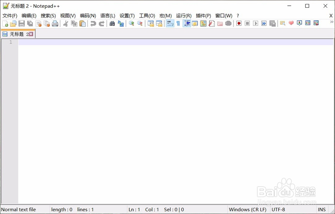Open the 搜索(S) menu

pyautogui.click(x=48, y=16)
